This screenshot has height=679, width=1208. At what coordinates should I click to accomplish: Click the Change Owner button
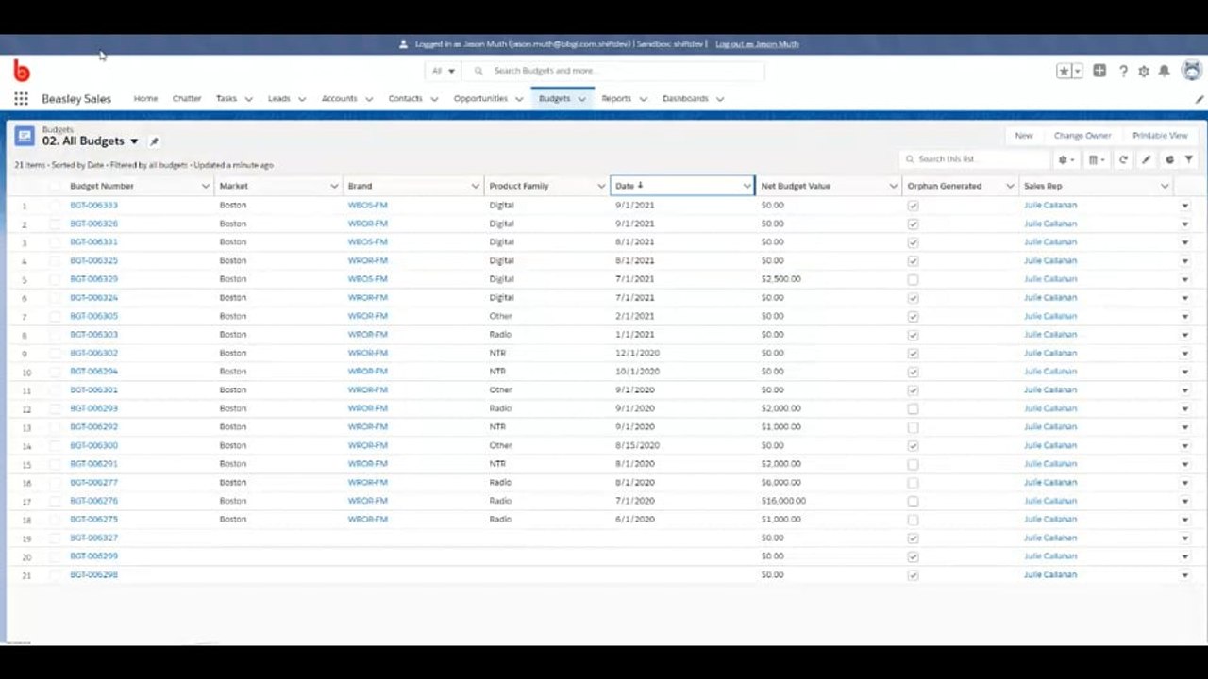[x=1082, y=136]
